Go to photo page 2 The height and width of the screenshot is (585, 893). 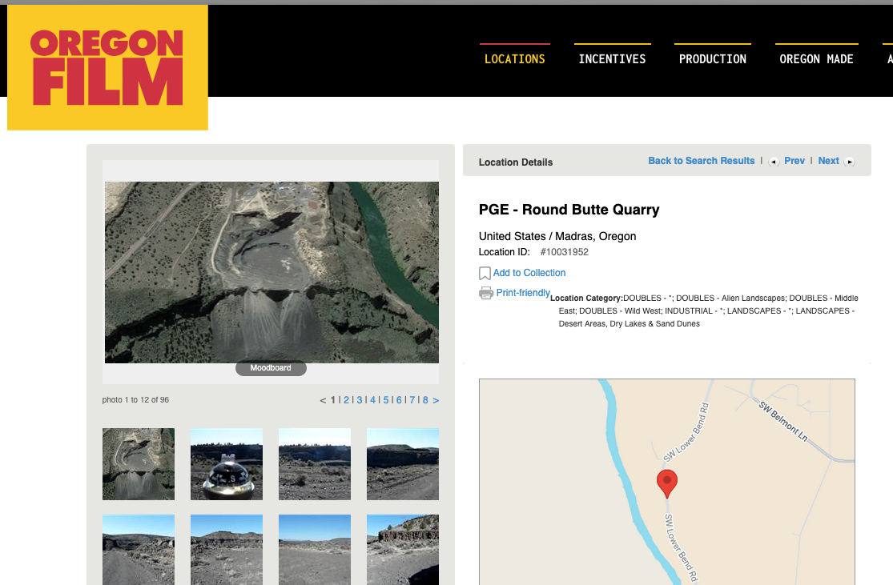tap(346, 400)
